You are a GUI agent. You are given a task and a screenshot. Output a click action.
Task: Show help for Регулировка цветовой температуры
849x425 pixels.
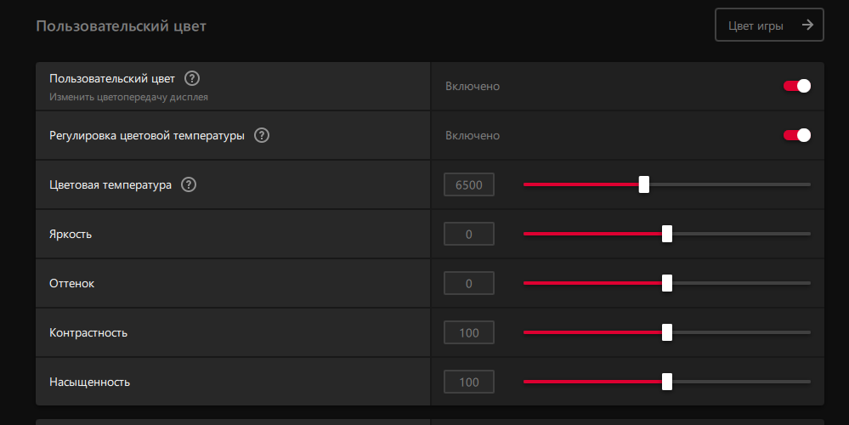tap(262, 135)
